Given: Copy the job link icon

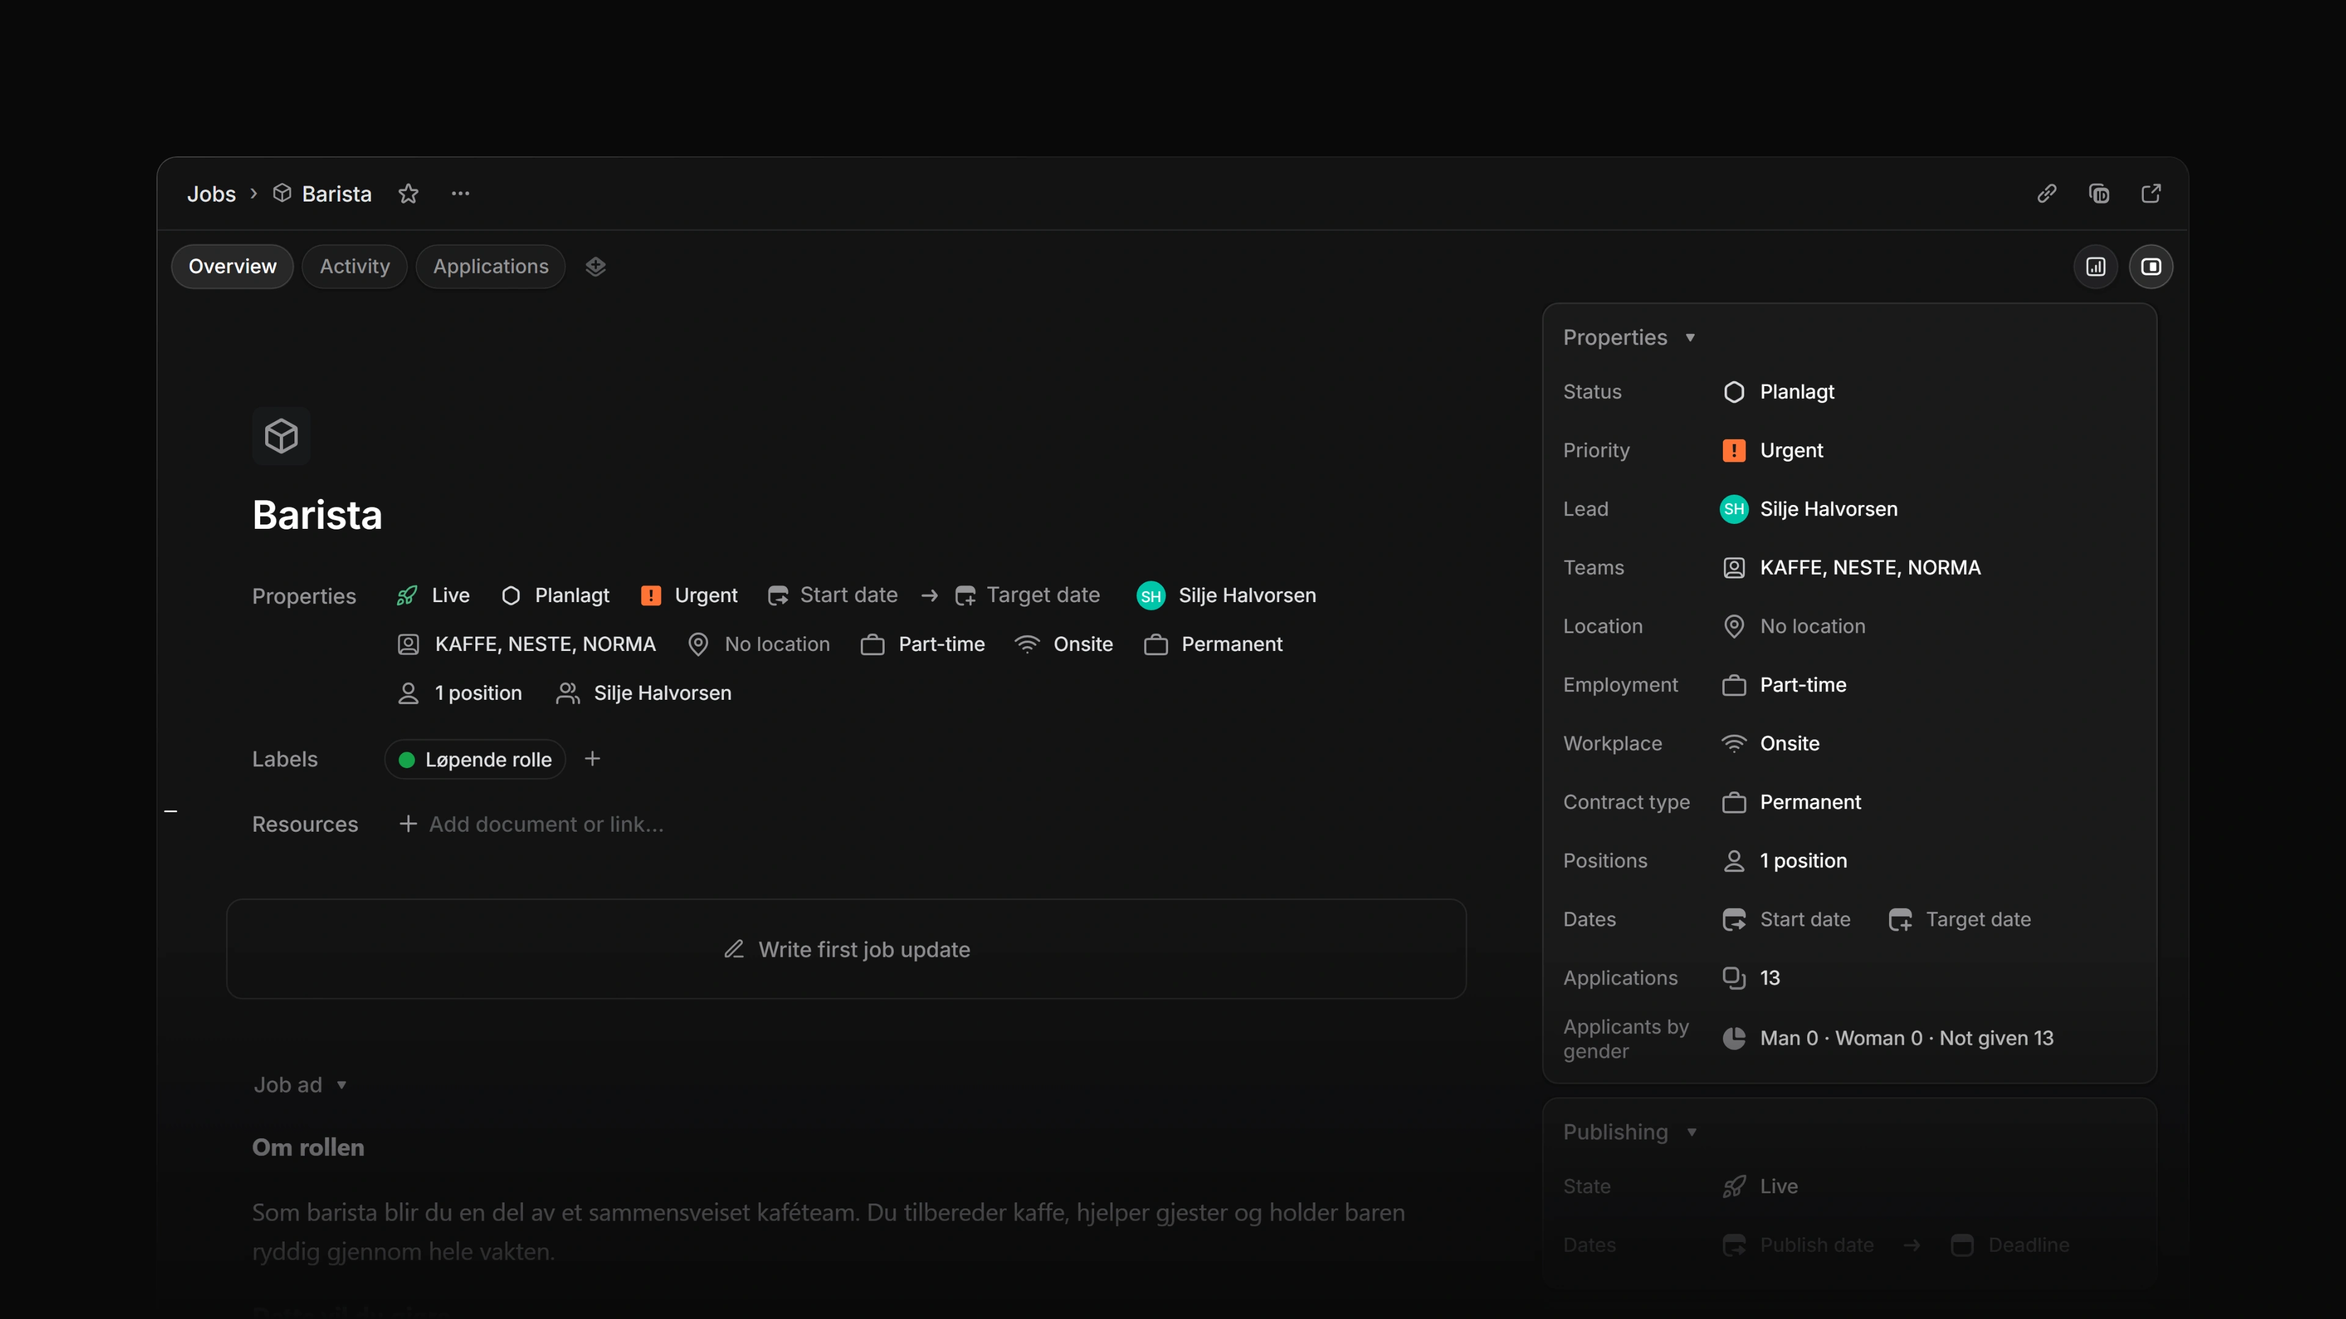Looking at the screenshot, I should (2047, 194).
